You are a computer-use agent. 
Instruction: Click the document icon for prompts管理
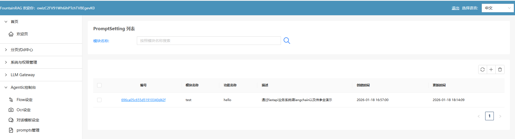(x=11, y=130)
